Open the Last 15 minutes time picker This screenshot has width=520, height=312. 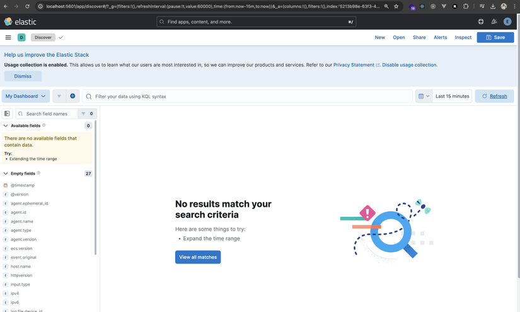point(452,96)
